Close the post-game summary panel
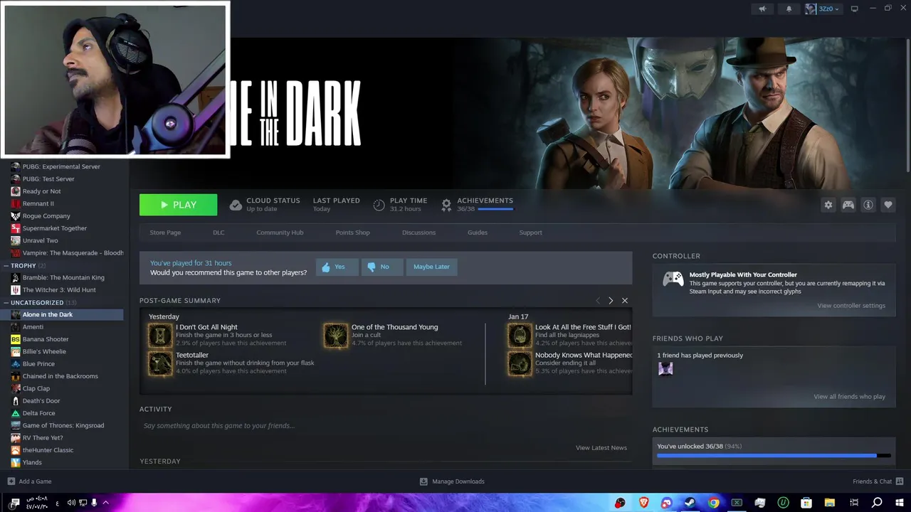This screenshot has width=911, height=512. point(625,301)
